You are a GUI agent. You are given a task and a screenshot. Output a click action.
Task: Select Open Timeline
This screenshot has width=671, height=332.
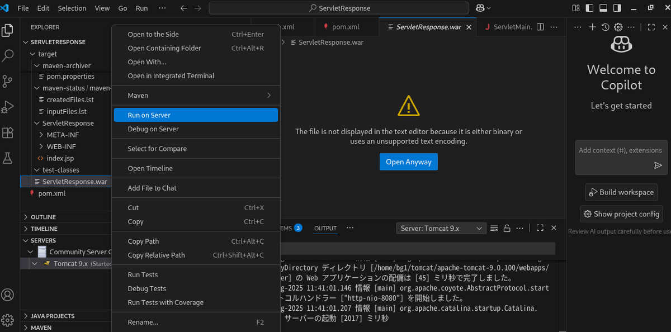196,168
